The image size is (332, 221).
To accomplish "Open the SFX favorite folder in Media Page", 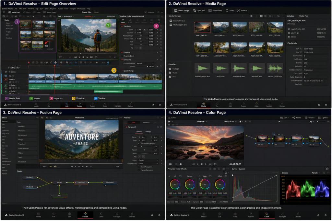I will [x=172, y=76].
